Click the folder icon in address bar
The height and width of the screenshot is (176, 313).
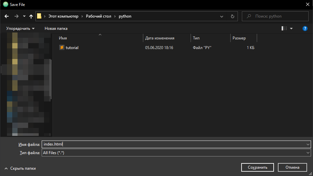click(x=39, y=16)
